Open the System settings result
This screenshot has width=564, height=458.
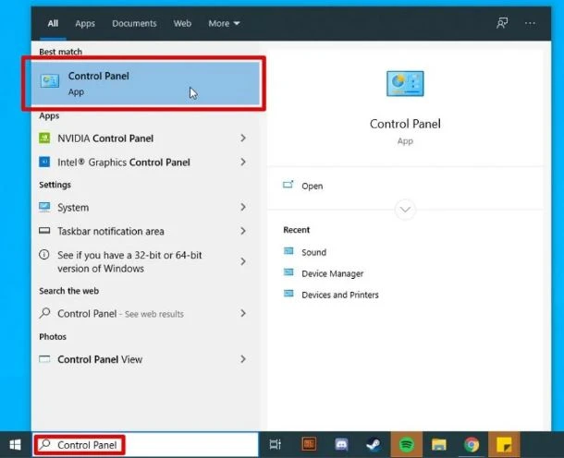pos(145,207)
